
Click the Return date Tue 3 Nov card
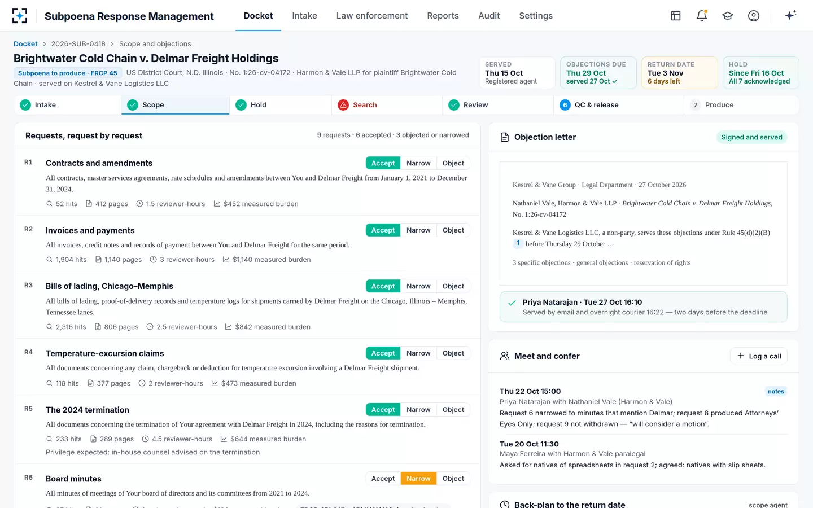click(x=679, y=73)
